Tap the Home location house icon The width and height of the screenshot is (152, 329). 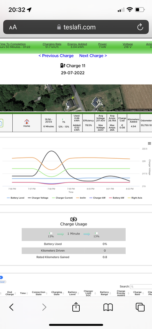27,121
